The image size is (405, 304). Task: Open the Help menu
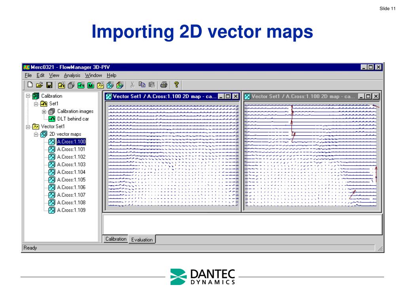click(111, 76)
